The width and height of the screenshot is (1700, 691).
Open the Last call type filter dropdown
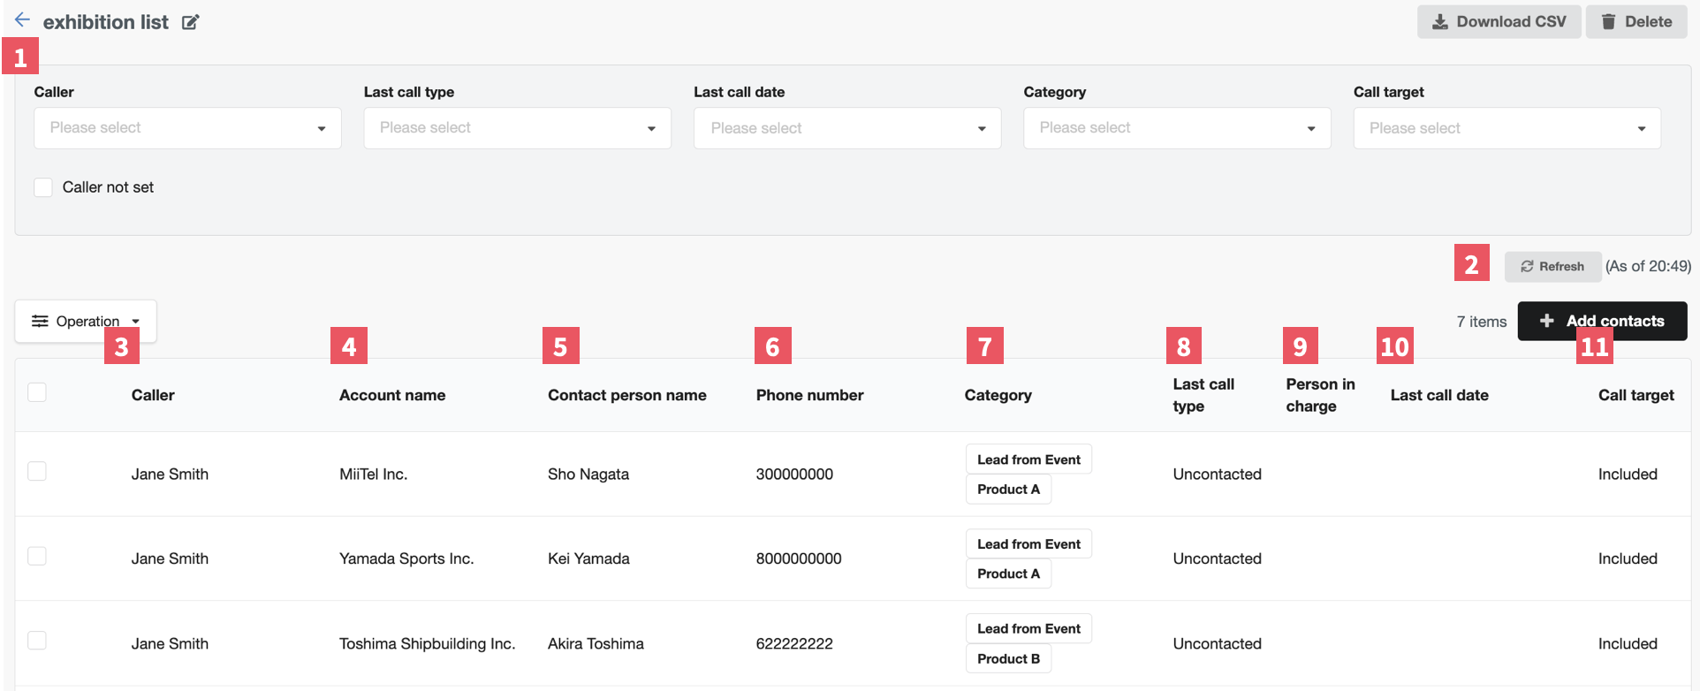(517, 128)
